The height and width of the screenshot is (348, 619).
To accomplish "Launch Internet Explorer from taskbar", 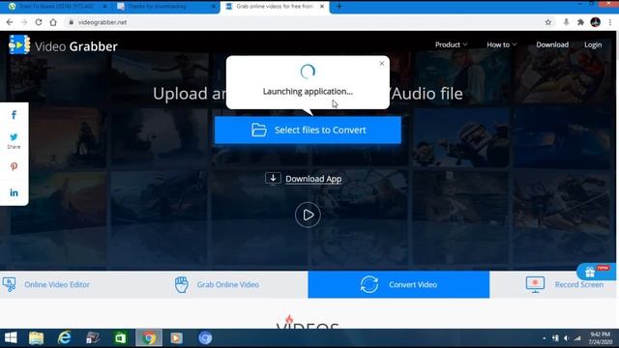I will pyautogui.click(x=64, y=337).
